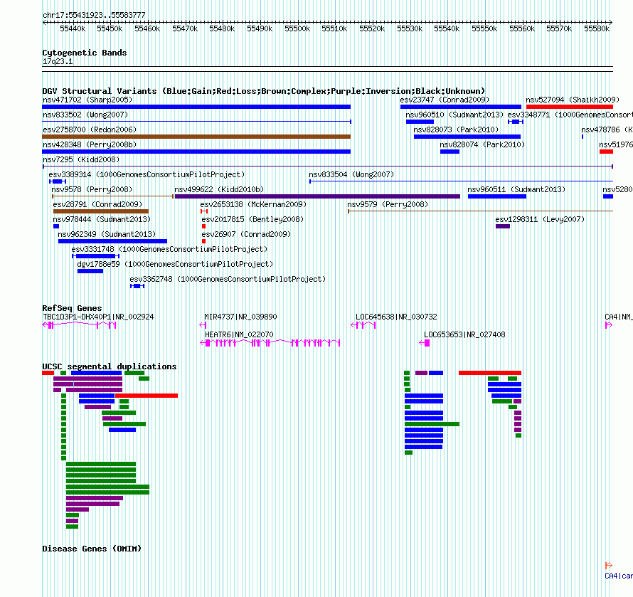This screenshot has width=633, height=597.
Task: Click the CA4 gene arrow in RefSeq track
Action: click(608, 324)
